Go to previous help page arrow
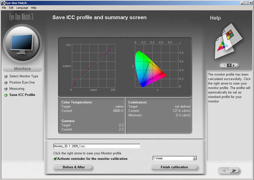 (x=224, y=66)
